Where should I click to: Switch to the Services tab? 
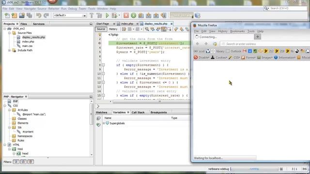click(x=39, y=24)
